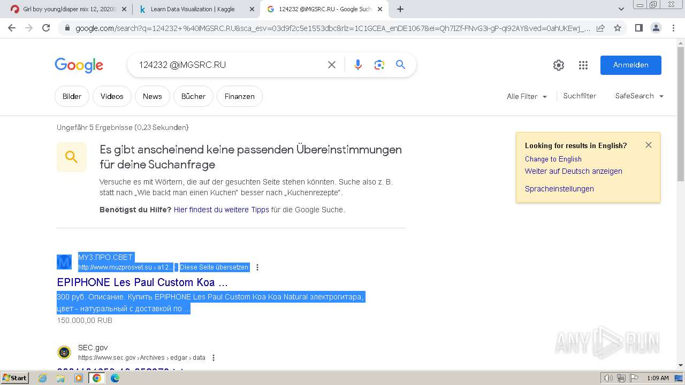Filter results by Finanzen

tap(240, 96)
